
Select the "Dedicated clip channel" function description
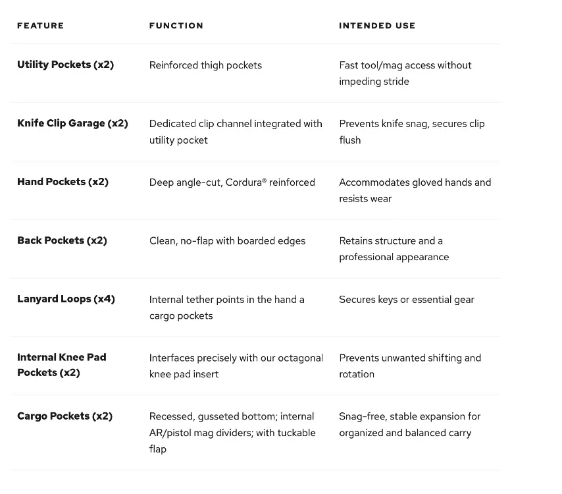pos(235,132)
